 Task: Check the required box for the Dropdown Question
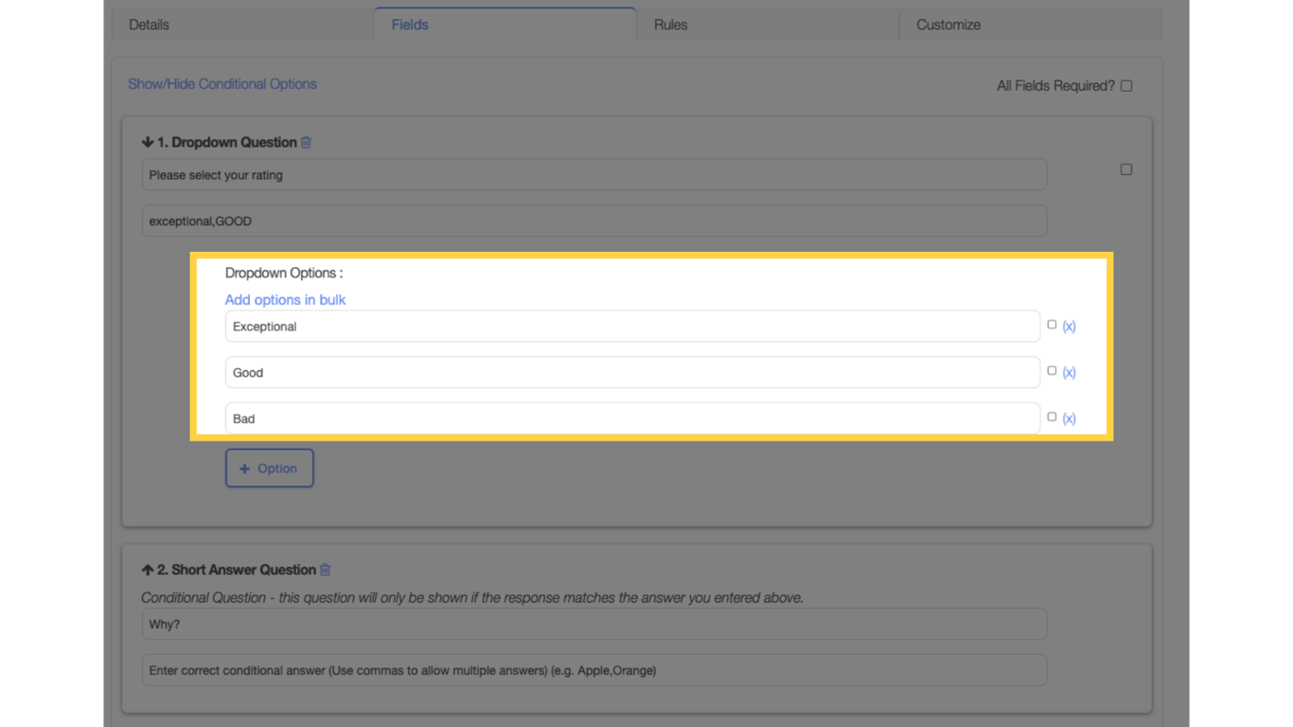tap(1125, 168)
